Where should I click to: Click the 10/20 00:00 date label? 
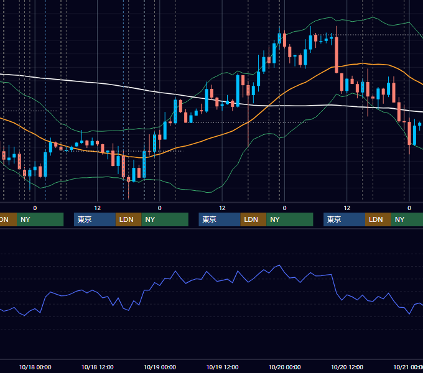coord(285,367)
